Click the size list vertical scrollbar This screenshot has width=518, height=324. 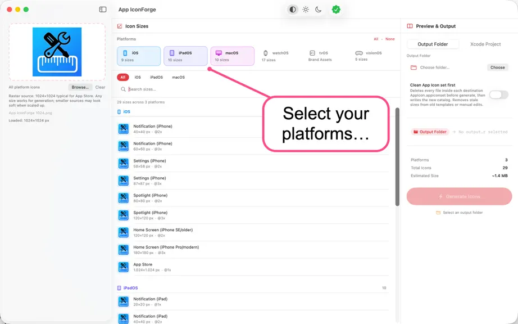(397, 157)
